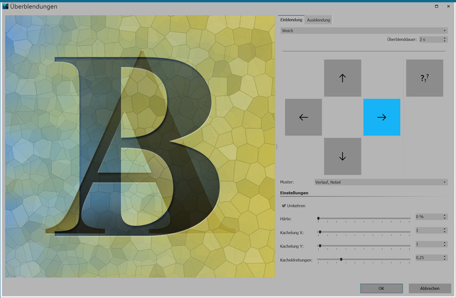The height and width of the screenshot is (298, 456).
Task: Select the left direction arrow tile
Action: point(303,117)
